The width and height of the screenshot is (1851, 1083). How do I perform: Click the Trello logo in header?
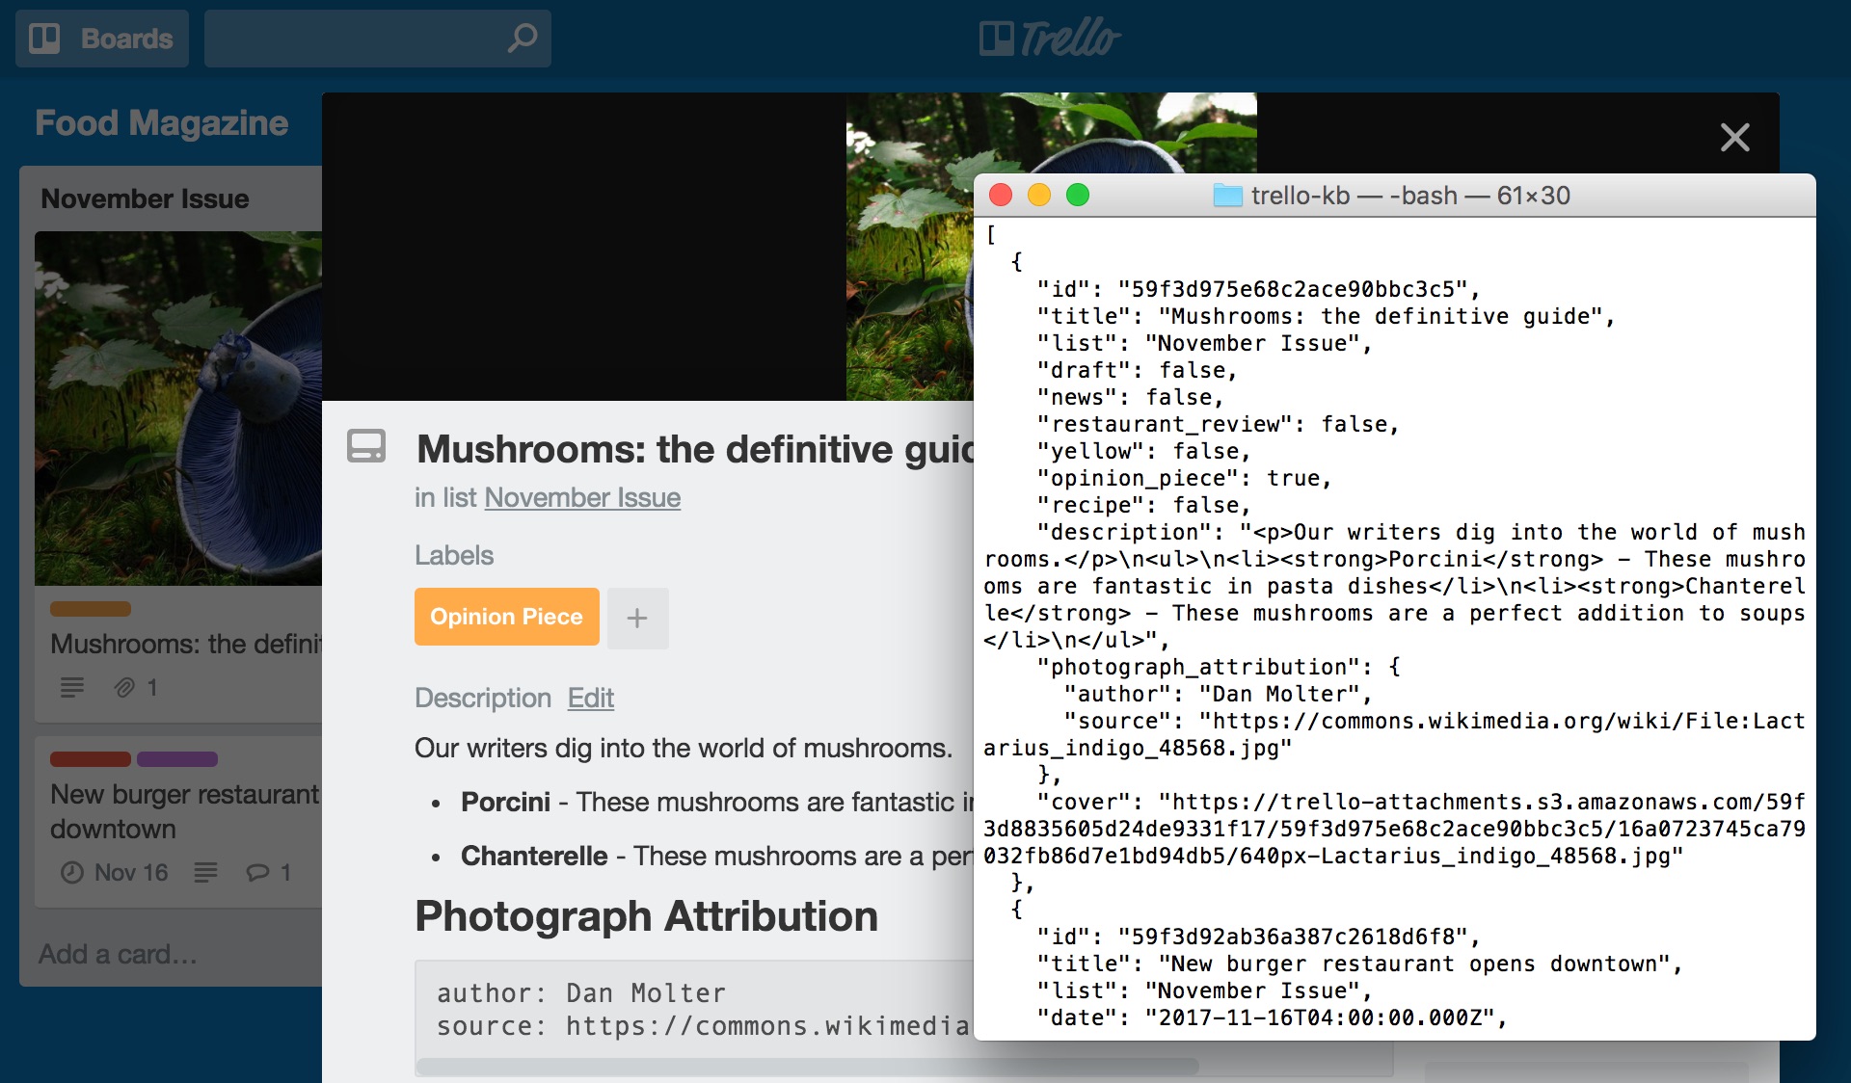coord(1049,39)
